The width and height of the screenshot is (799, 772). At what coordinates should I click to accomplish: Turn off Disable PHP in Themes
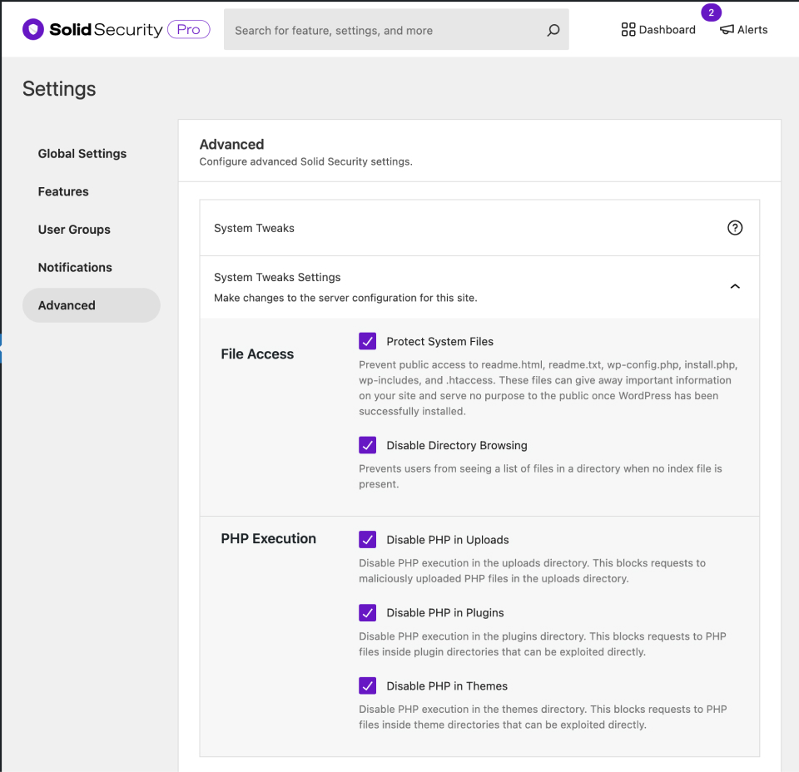tap(368, 686)
